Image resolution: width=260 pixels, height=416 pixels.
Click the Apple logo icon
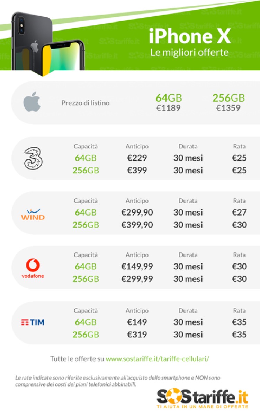[x=32, y=103]
